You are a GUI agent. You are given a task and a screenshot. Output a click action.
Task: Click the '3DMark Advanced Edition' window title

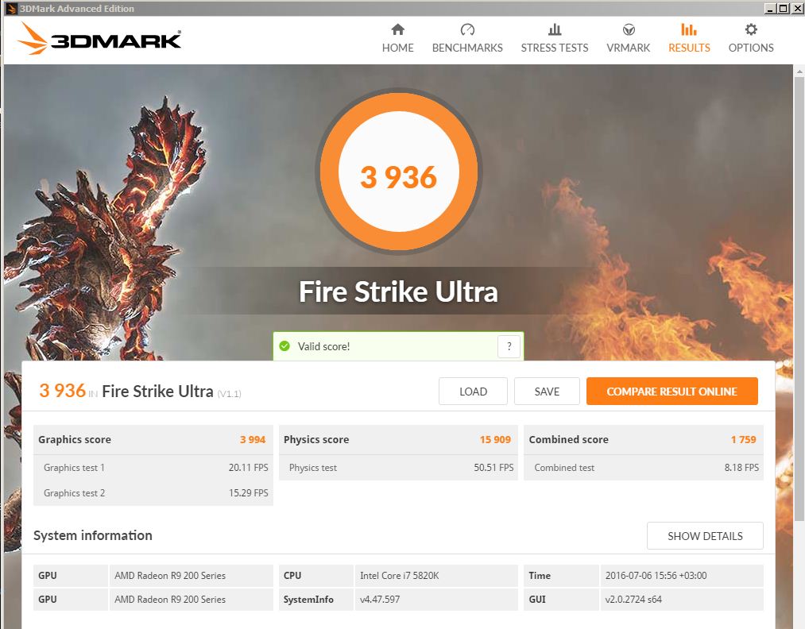coord(77,8)
